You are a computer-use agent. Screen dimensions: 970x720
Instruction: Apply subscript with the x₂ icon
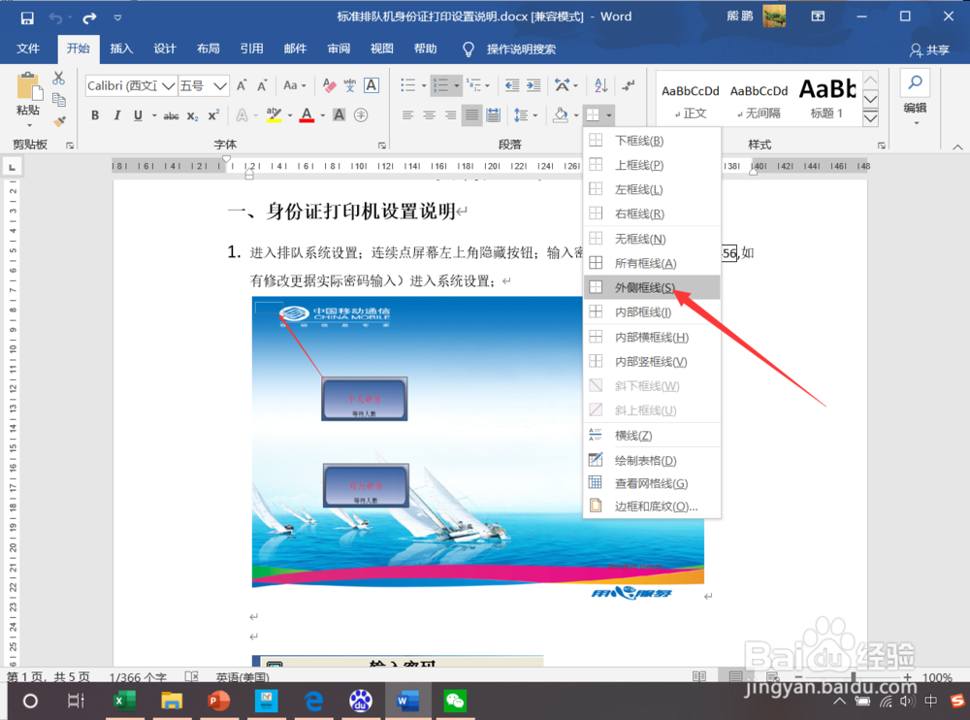[192, 115]
